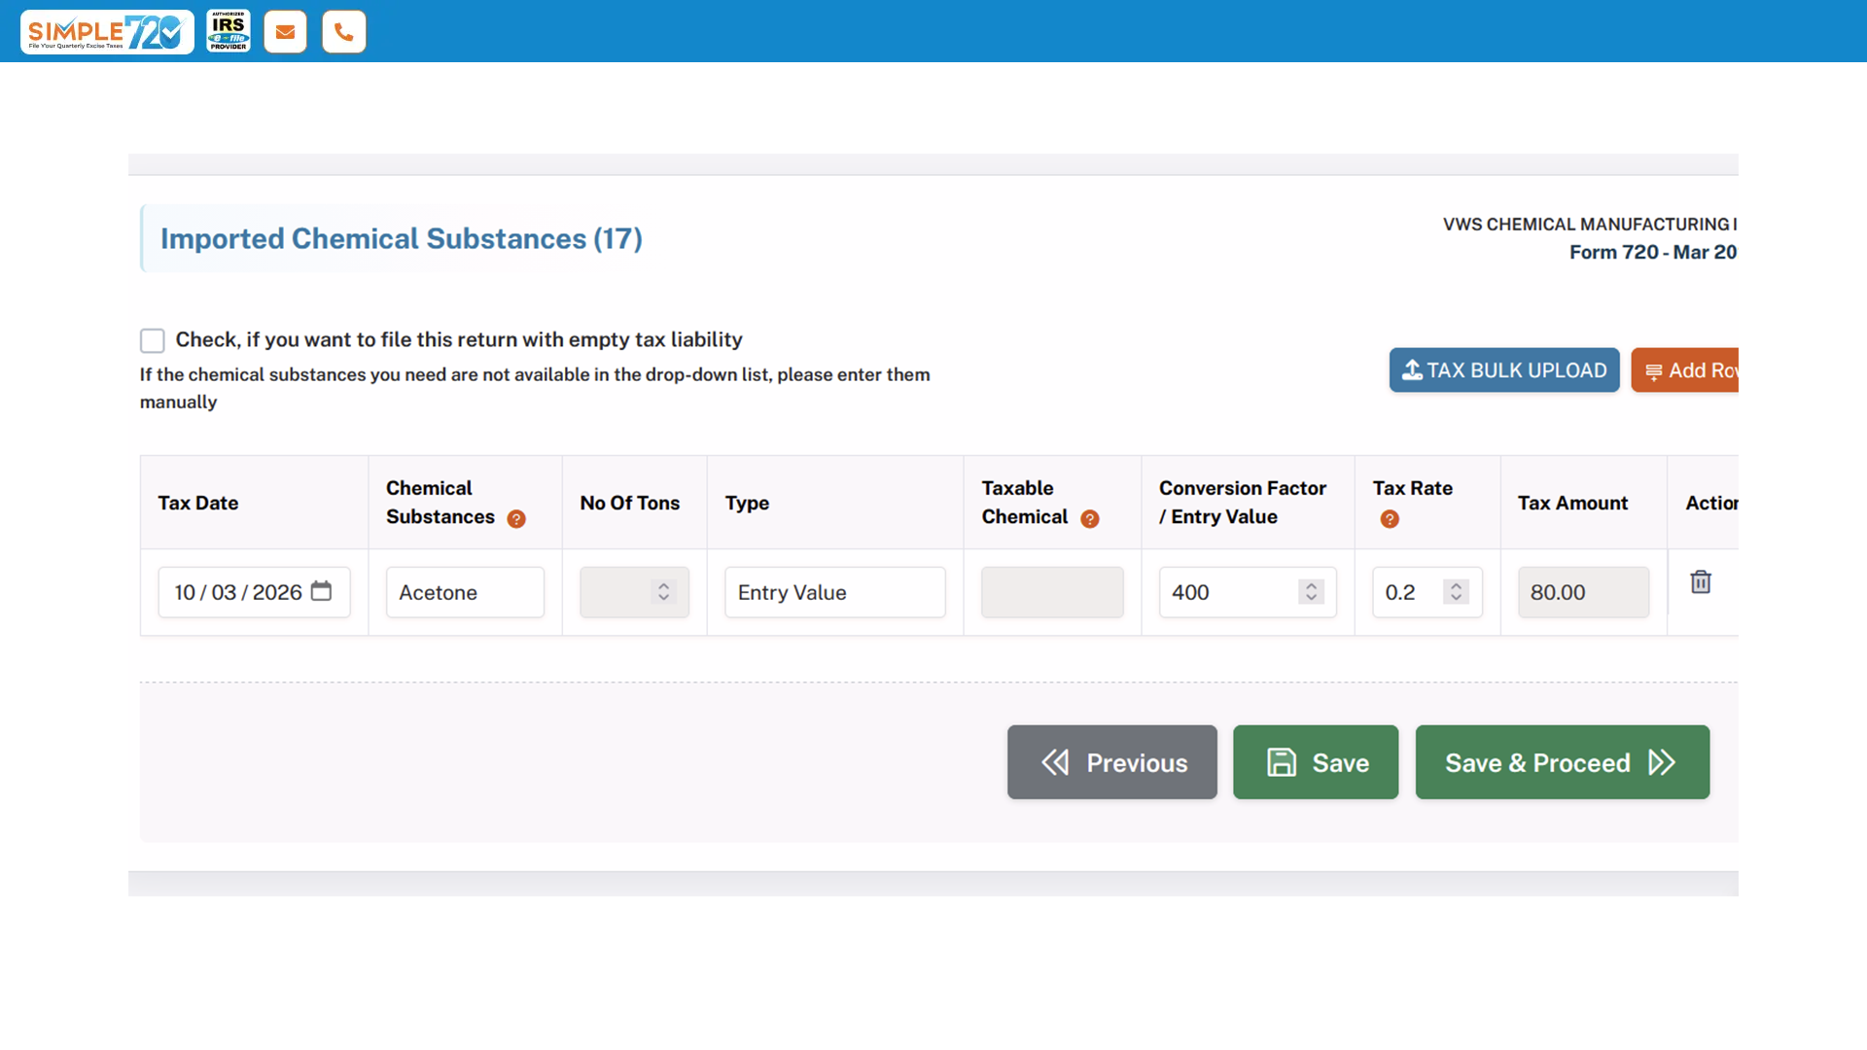Click the Conversion Factor / Entry Value header
The width and height of the screenshot is (1867, 1050).
click(x=1243, y=503)
